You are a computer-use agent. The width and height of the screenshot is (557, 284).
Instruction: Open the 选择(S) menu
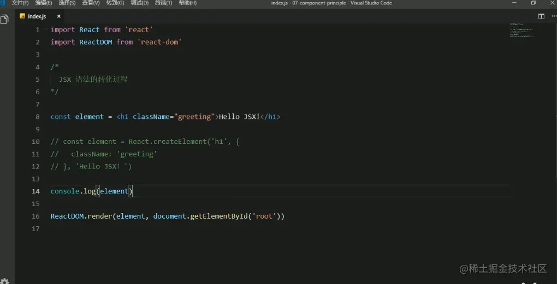tap(67, 3)
